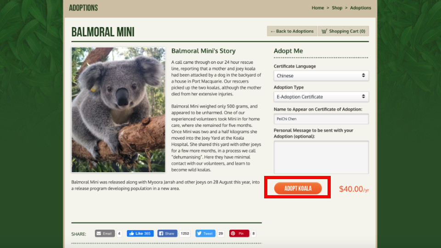Image resolution: width=441 pixels, height=248 pixels.
Task: Click the email share count of 4
Action: 119,233
